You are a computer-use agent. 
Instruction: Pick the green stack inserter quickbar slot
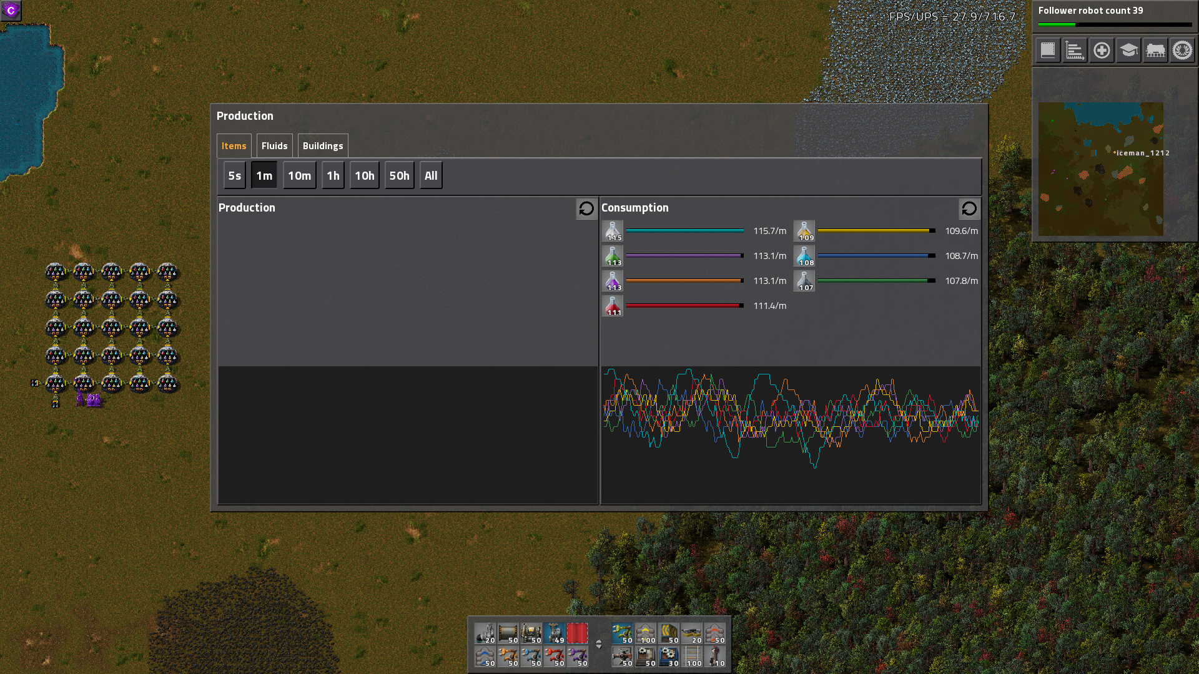pos(623,633)
